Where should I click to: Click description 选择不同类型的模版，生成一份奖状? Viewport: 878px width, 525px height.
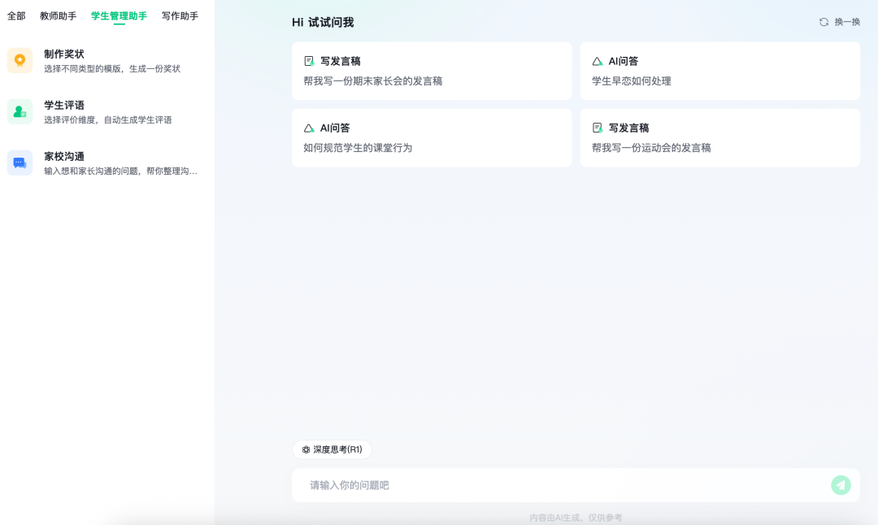pos(112,69)
